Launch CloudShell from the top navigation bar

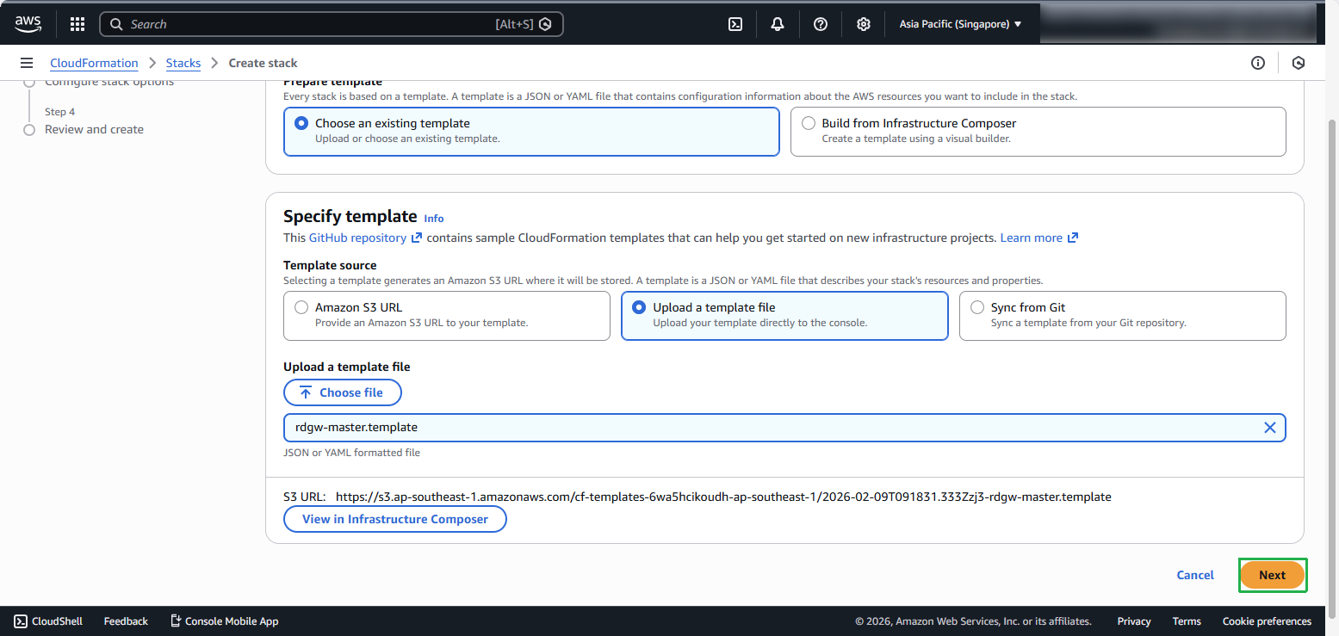(x=735, y=23)
